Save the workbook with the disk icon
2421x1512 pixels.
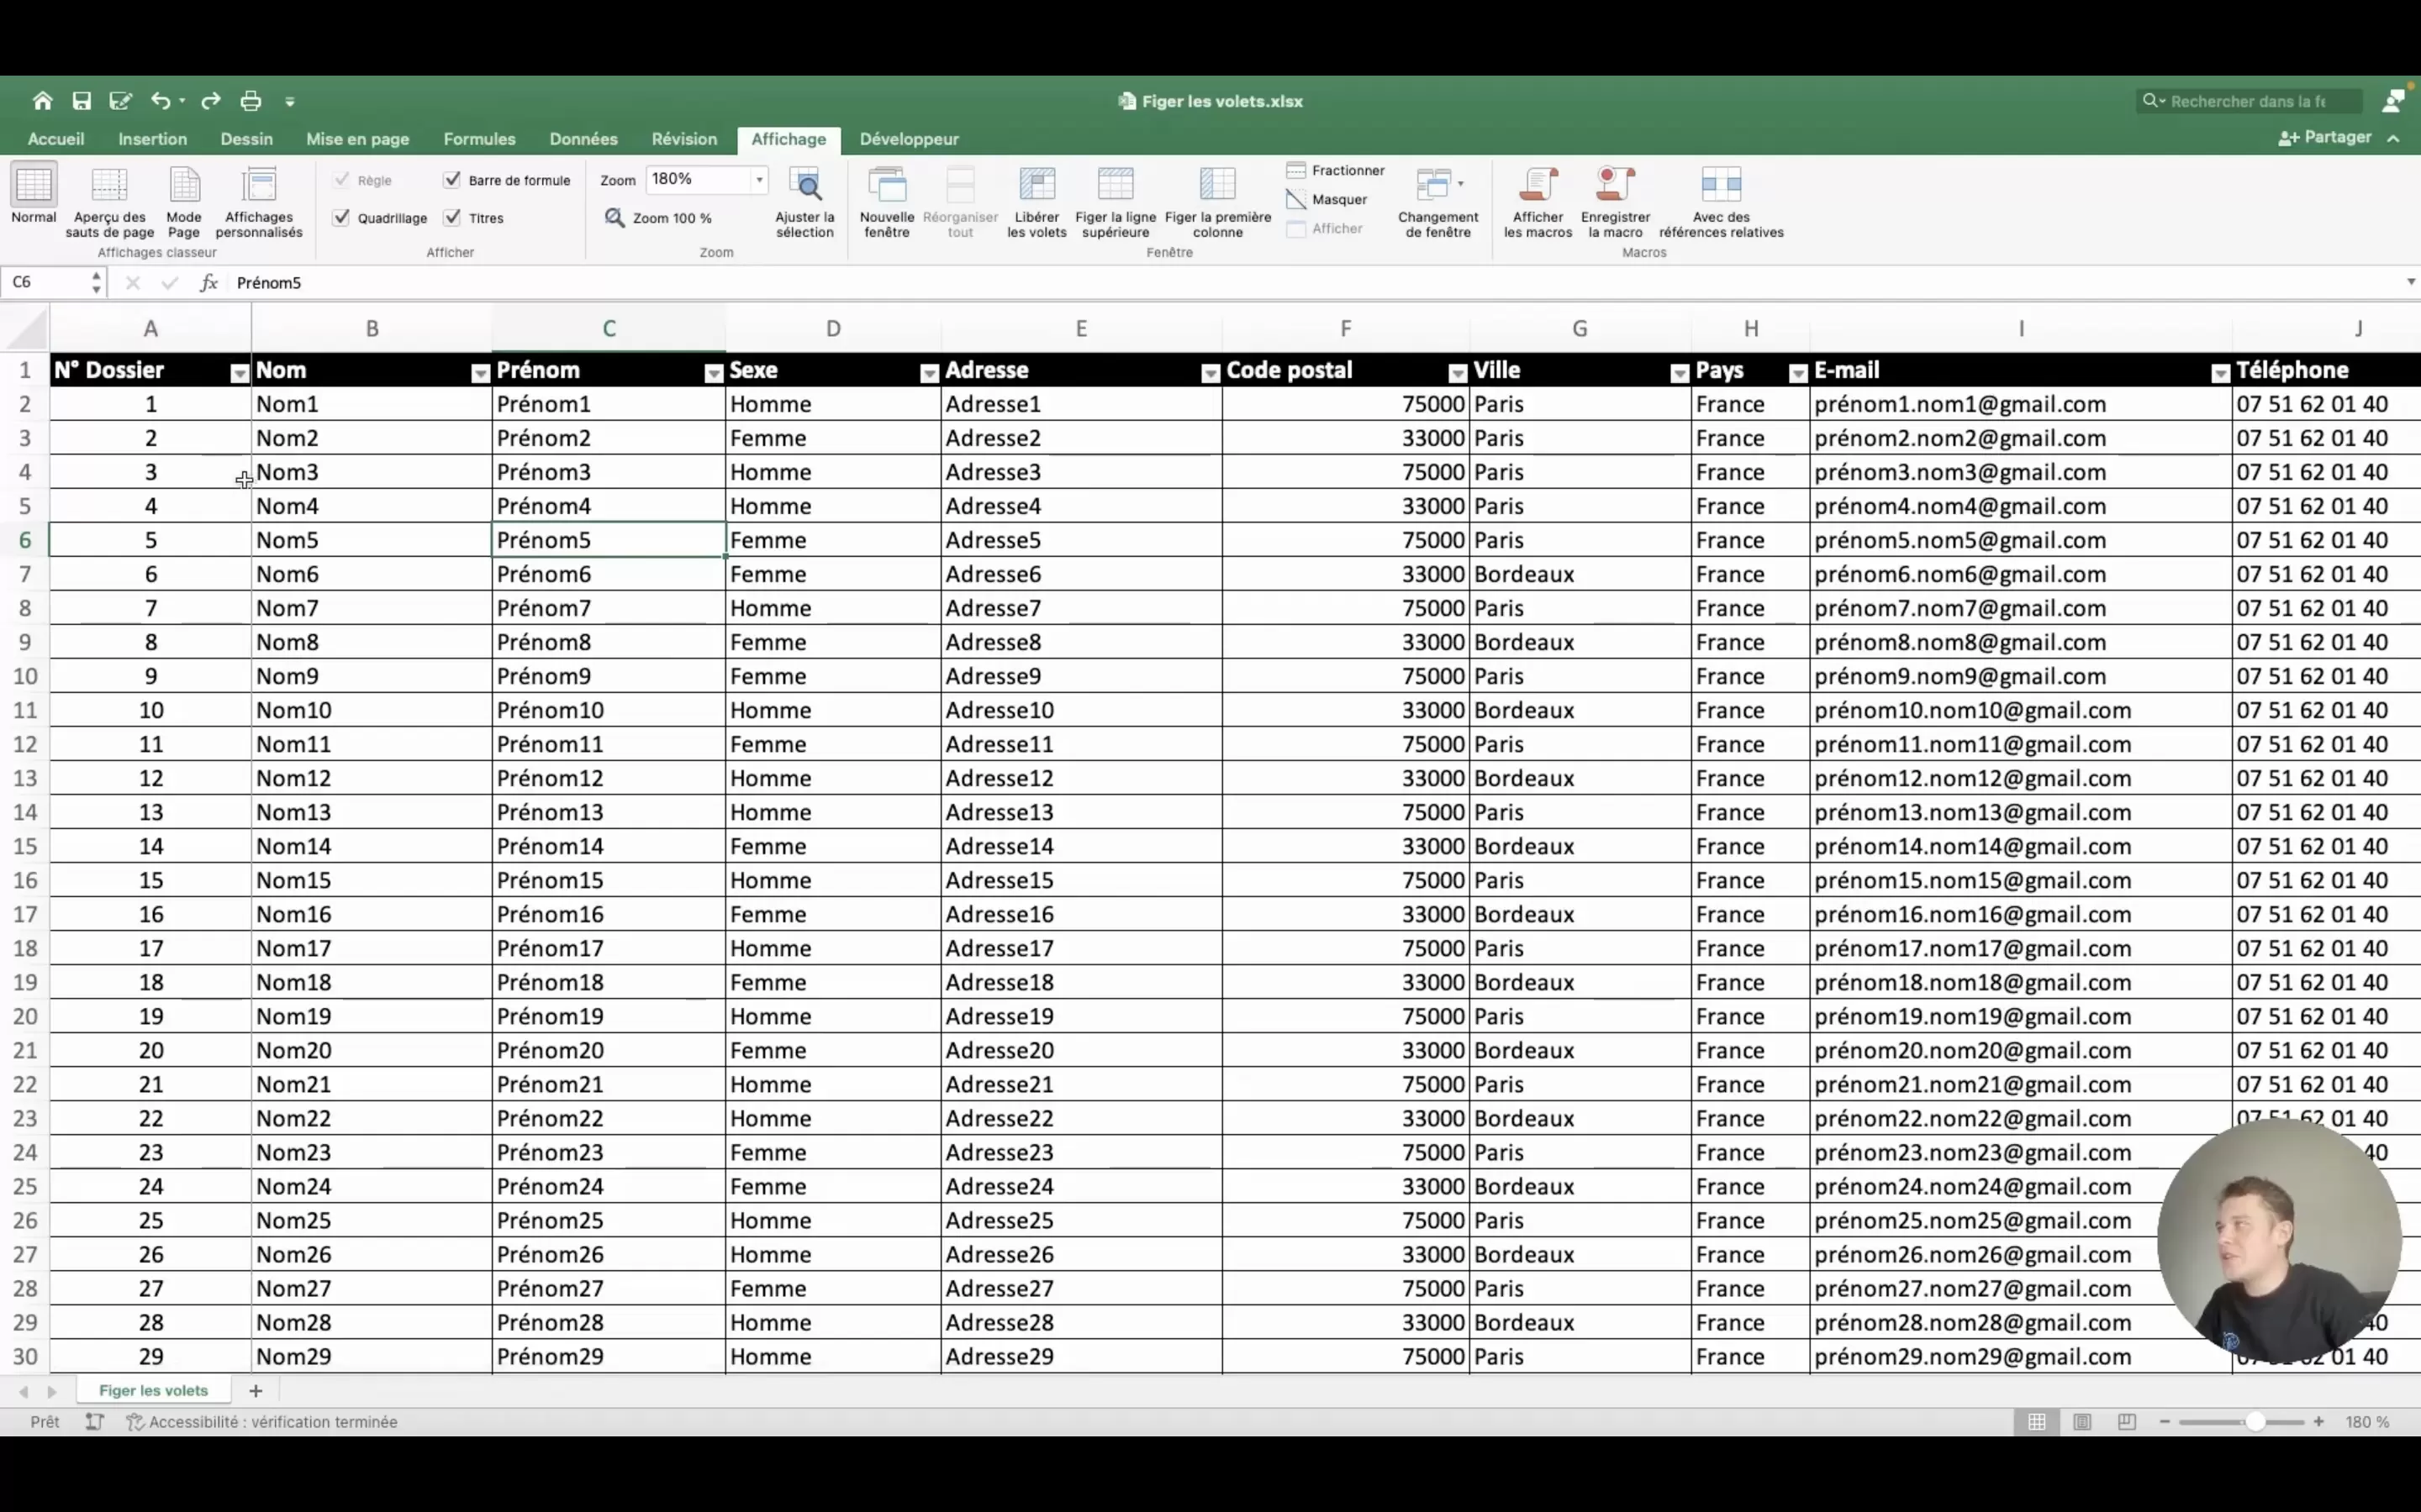82,101
